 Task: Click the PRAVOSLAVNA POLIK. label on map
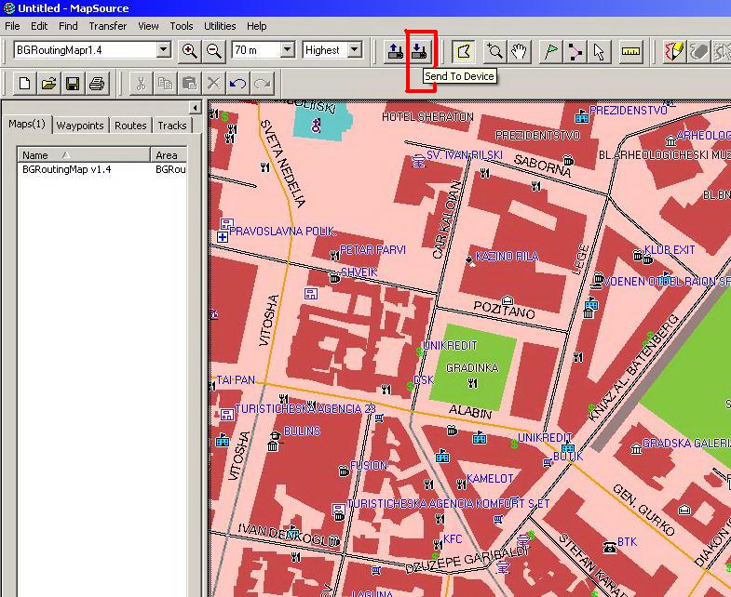(282, 231)
